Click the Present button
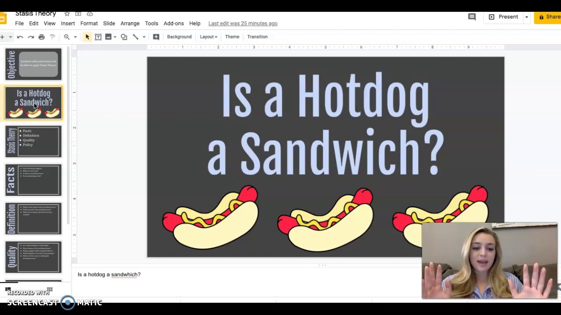Viewport: 561px width, 315px height. point(504,17)
